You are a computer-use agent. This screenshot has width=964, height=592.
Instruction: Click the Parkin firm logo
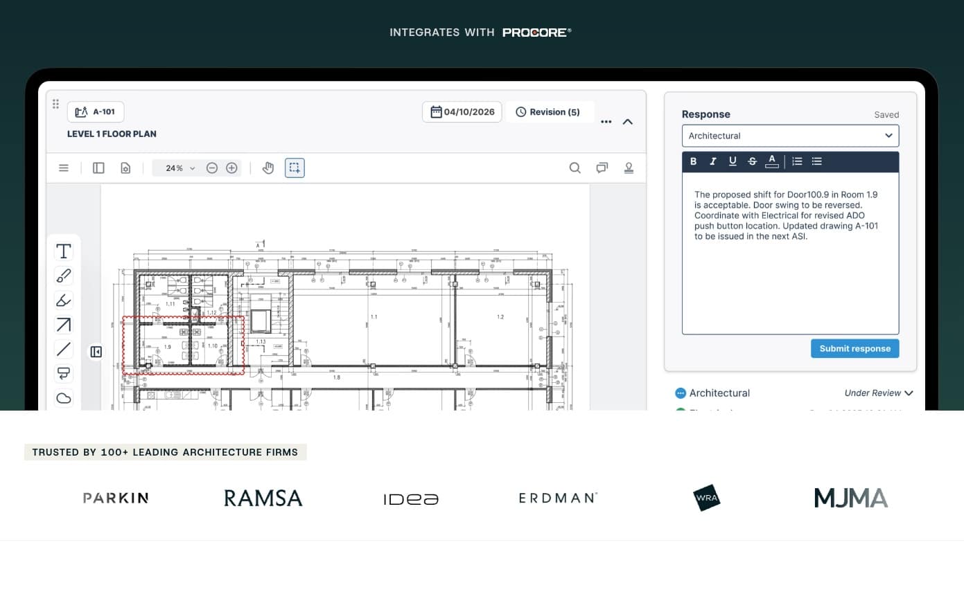[116, 498]
